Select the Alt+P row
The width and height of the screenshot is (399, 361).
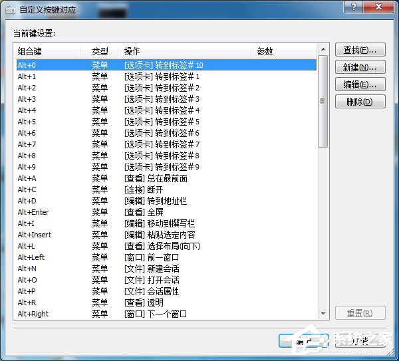tap(166, 291)
